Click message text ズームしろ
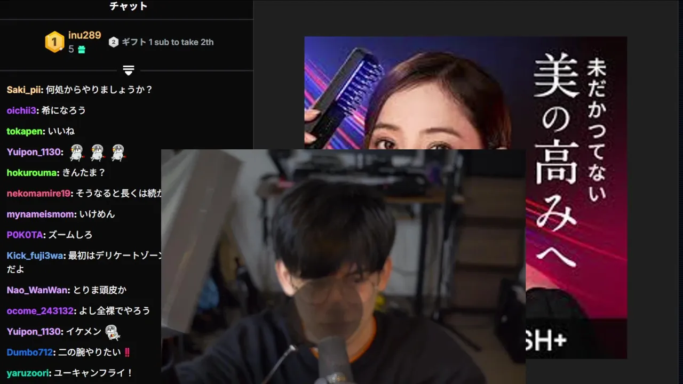The image size is (683, 384). 70,235
